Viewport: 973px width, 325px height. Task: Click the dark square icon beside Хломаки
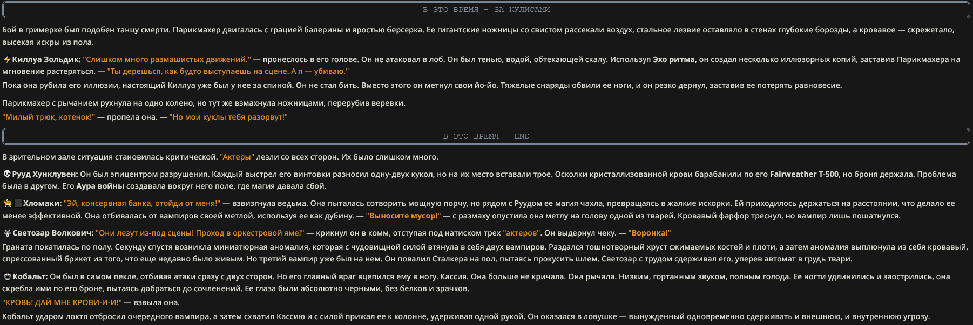[18, 204]
